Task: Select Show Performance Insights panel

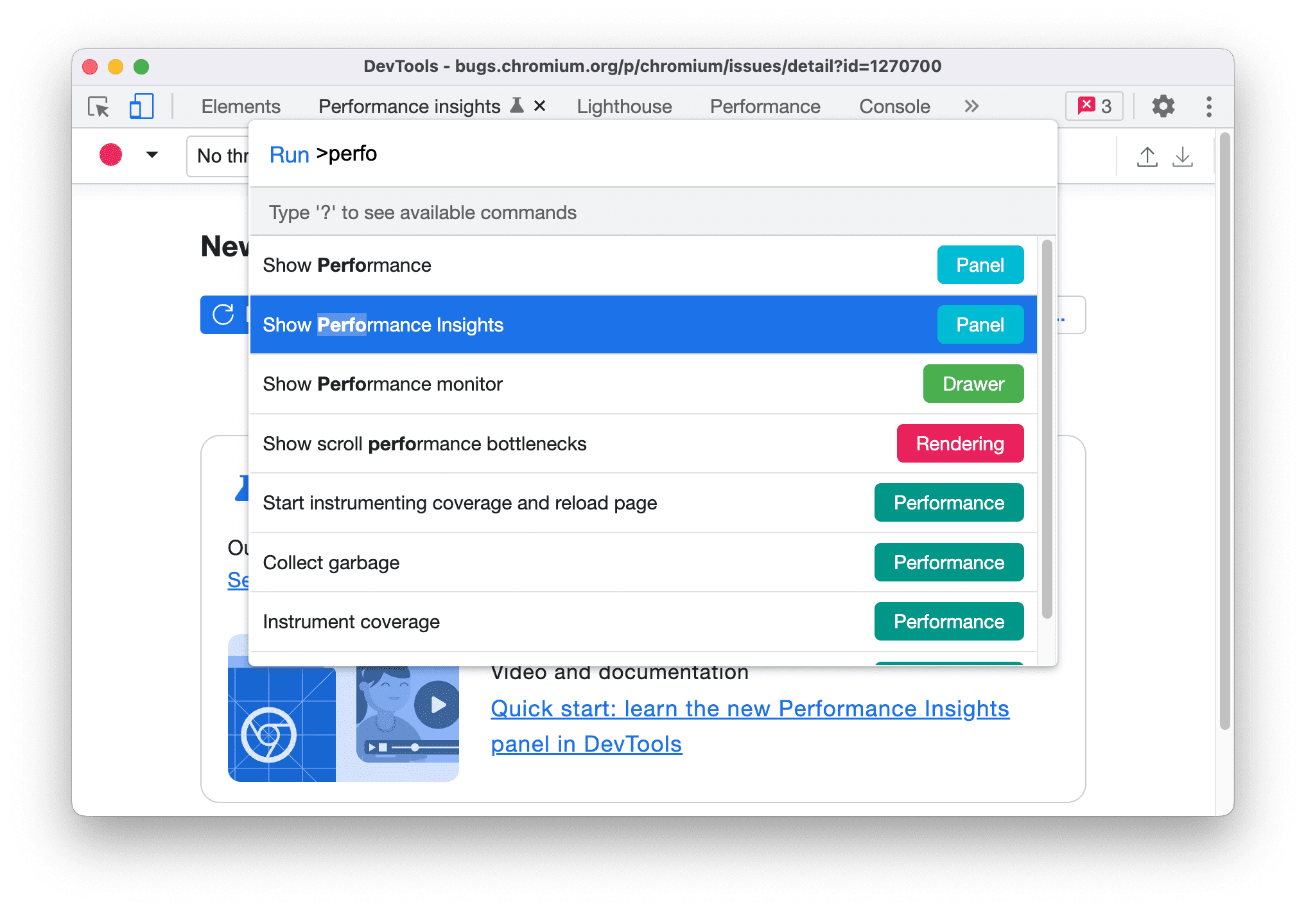Action: pos(643,324)
